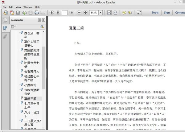Viewport: 185px width, 132px height.
Task: Toggle read mode expand arrows icon
Action: click(139, 13)
